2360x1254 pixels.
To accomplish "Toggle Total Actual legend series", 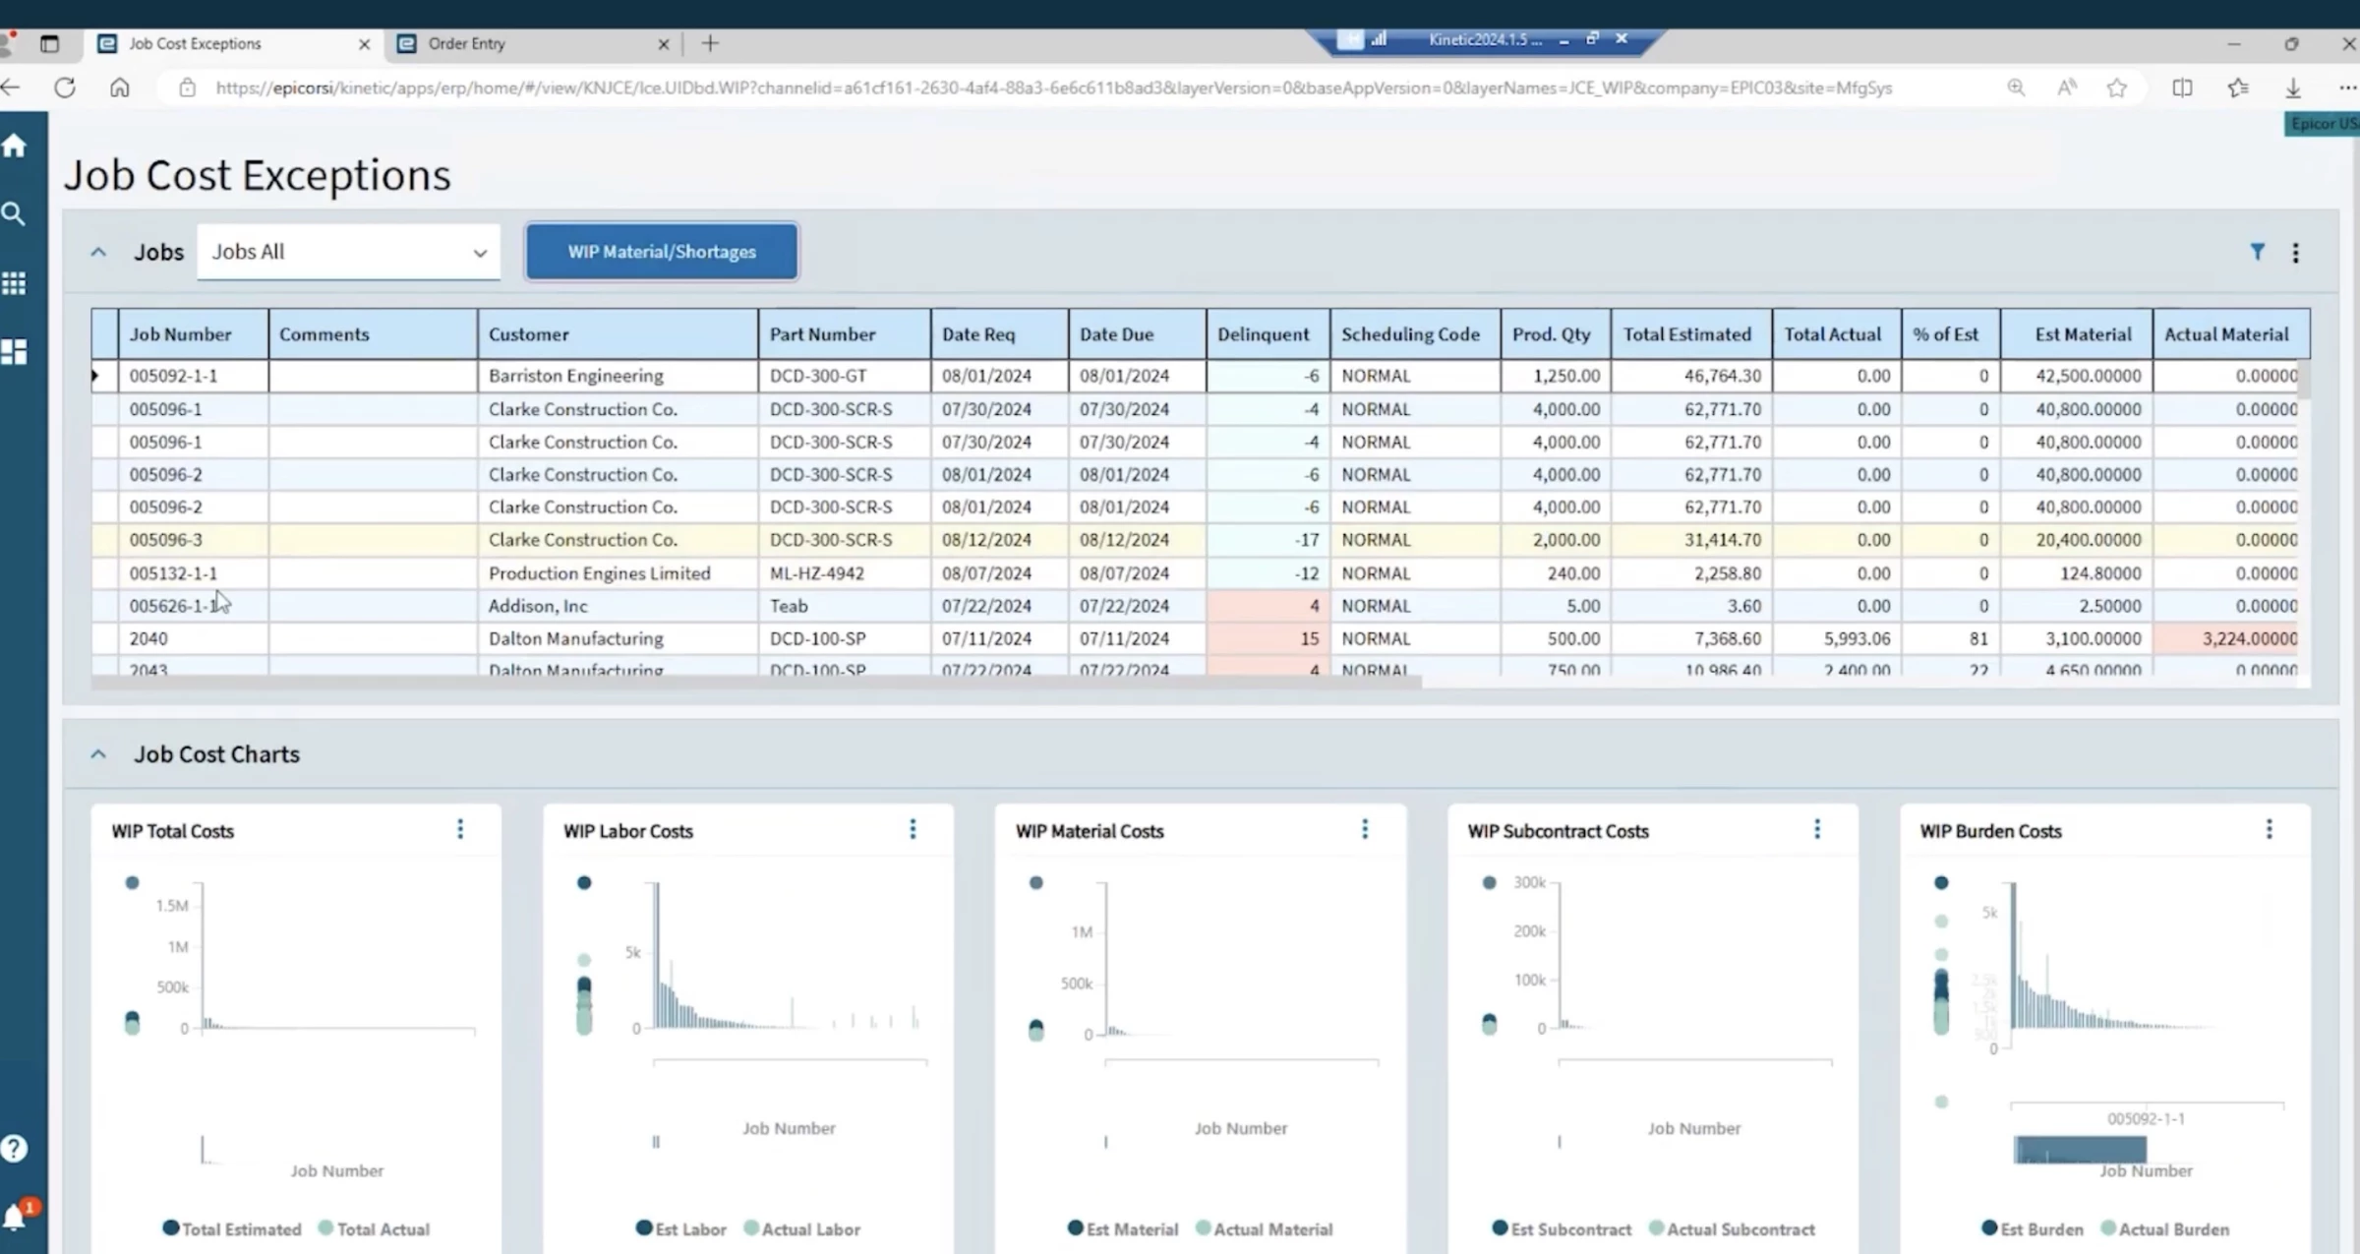I will [375, 1228].
